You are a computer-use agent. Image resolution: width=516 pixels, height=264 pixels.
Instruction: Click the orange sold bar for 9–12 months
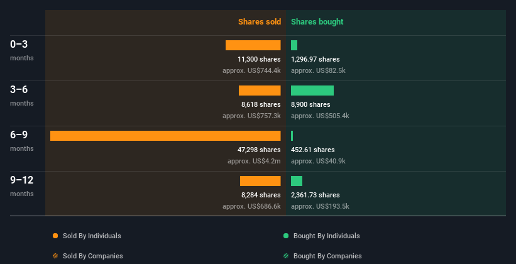(260, 181)
